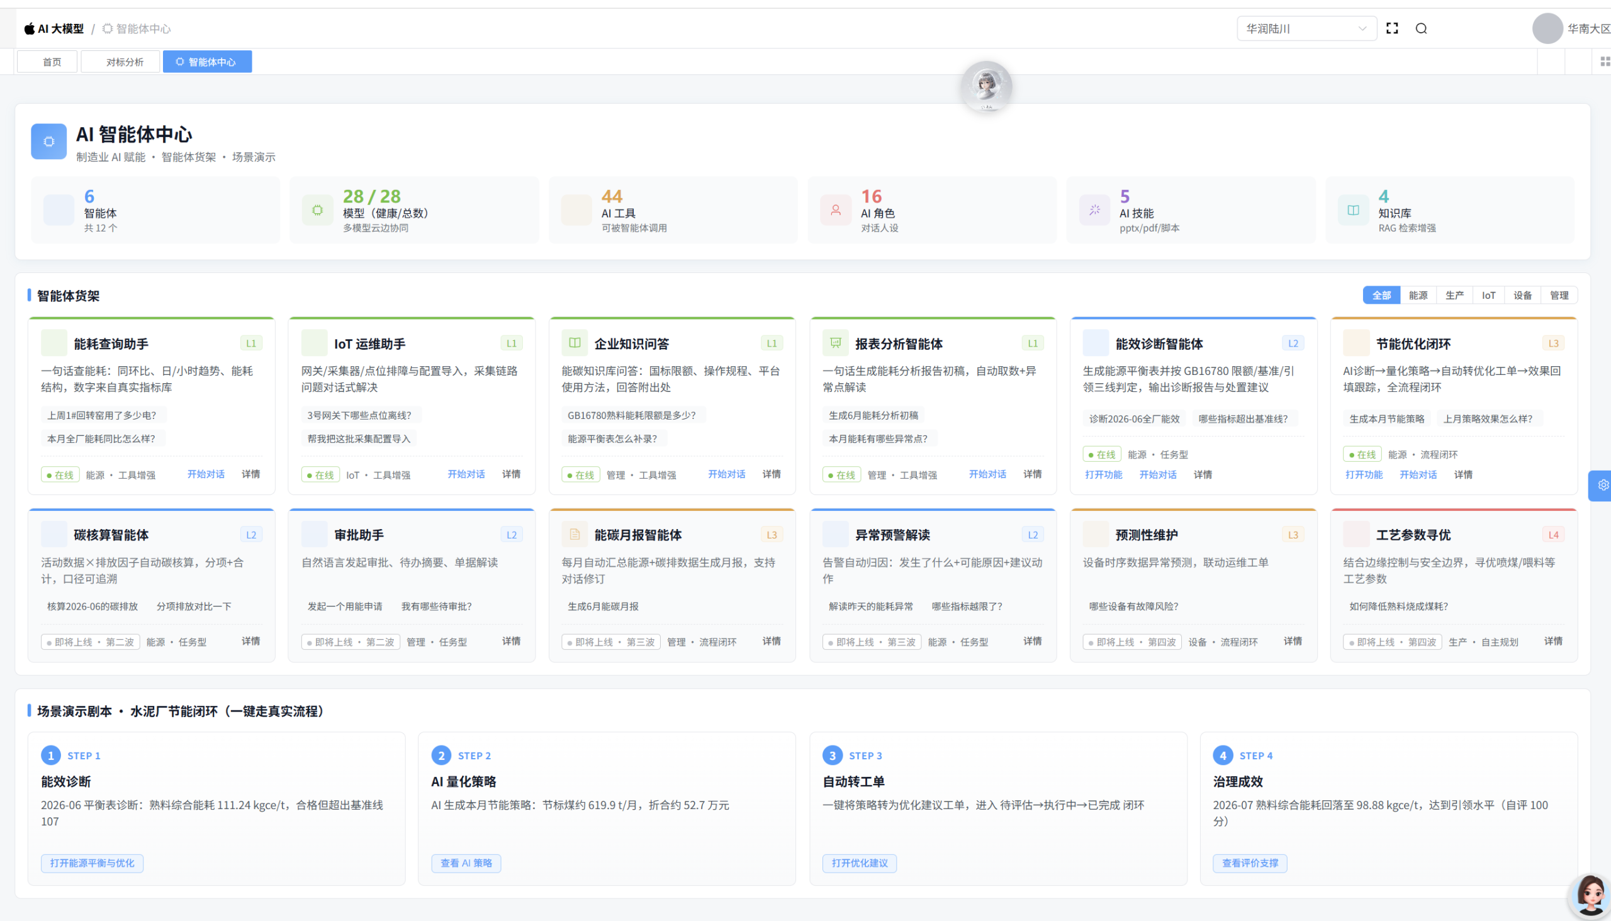Click the 打开能源平衡与优化 button
Screen dimensions: 1611x921
click(x=92, y=862)
